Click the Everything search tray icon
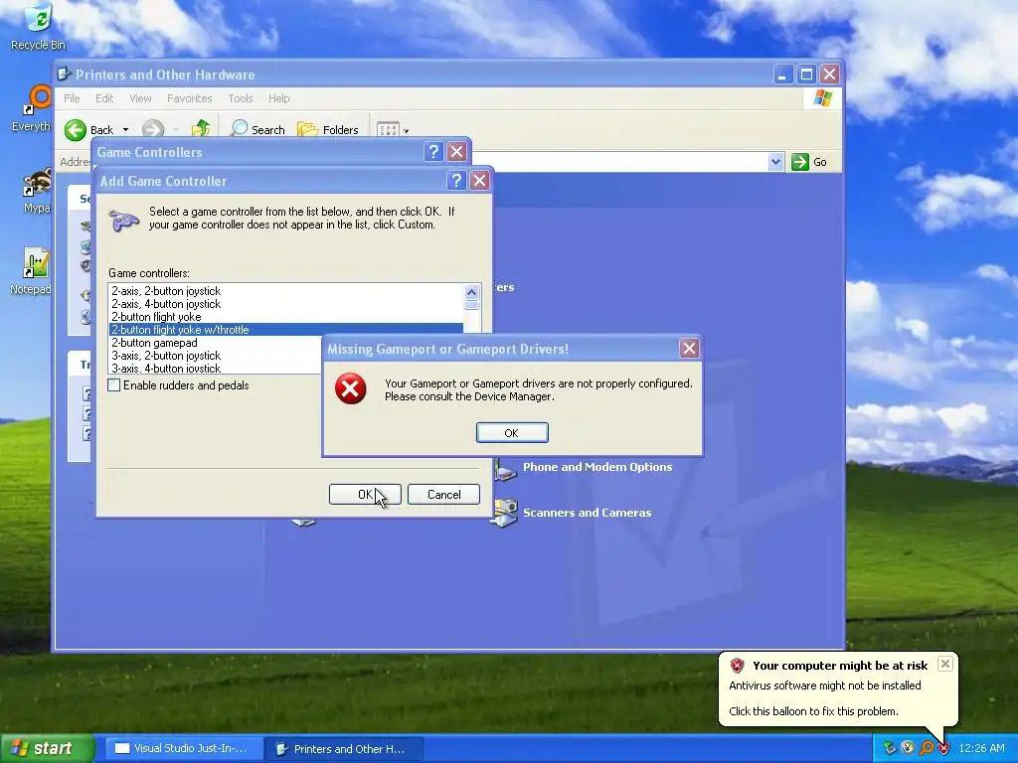 [x=927, y=749]
